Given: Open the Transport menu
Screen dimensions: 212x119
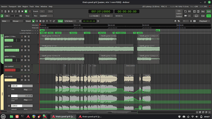Looking at the screenshot, I should pyautogui.click(x=12, y=6).
